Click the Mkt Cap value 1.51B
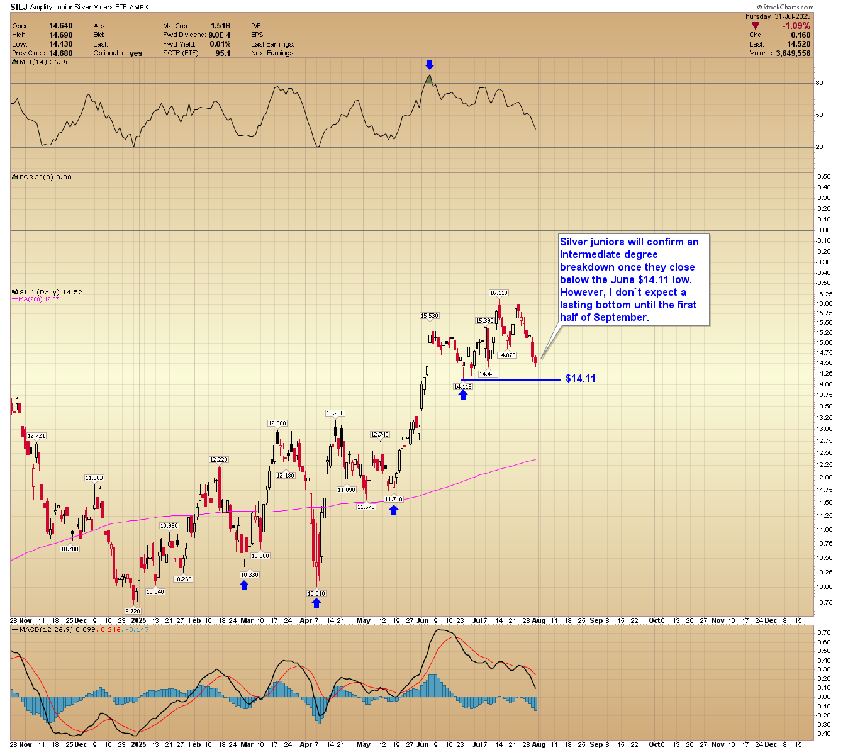 pyautogui.click(x=221, y=26)
